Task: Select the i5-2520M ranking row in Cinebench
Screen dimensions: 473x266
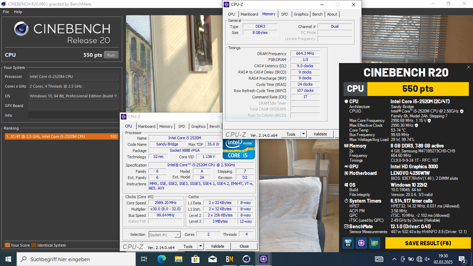Action: [x=61, y=136]
